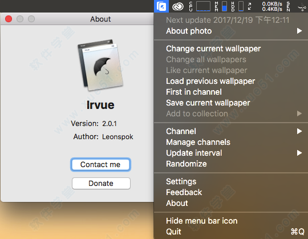The height and width of the screenshot is (239, 308).
Task: Choose Load previous wallpaper
Action: (210, 81)
